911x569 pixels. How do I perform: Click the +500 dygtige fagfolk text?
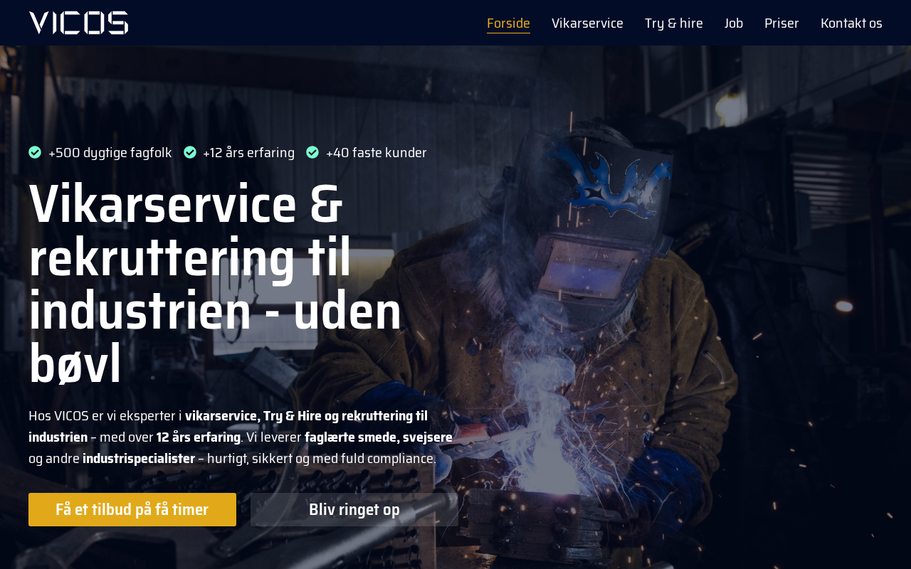[110, 152]
